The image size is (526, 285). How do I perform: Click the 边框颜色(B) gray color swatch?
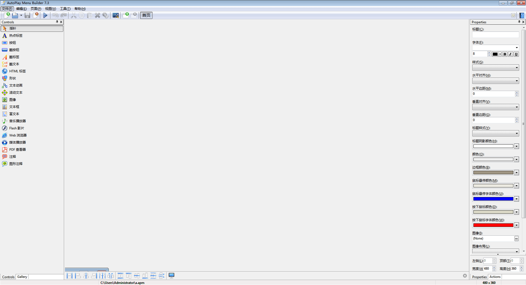point(493,173)
